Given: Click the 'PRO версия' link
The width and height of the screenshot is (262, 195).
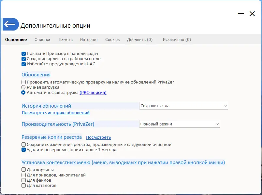Looking at the screenshot, I should (93, 93).
